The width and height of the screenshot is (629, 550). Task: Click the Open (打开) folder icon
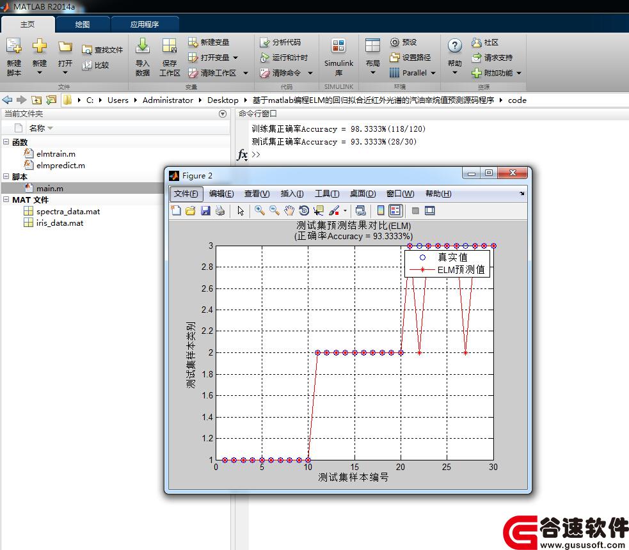coord(65,47)
